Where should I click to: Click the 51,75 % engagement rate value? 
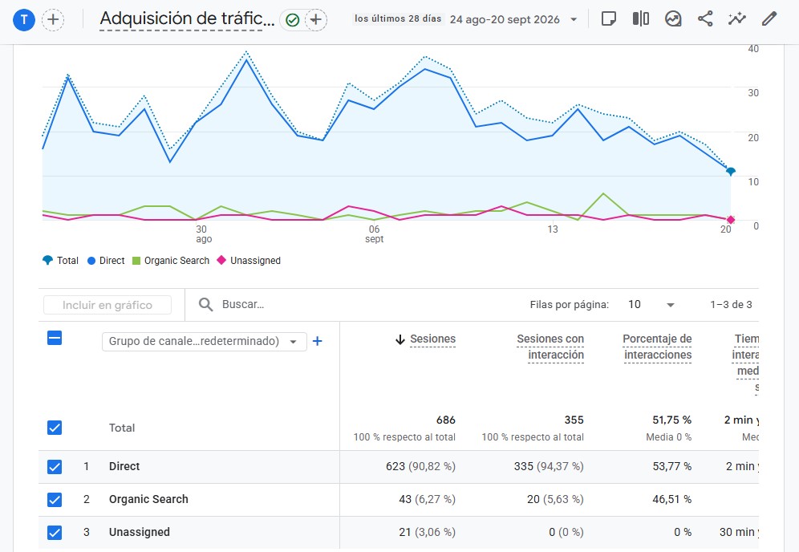tap(671, 420)
